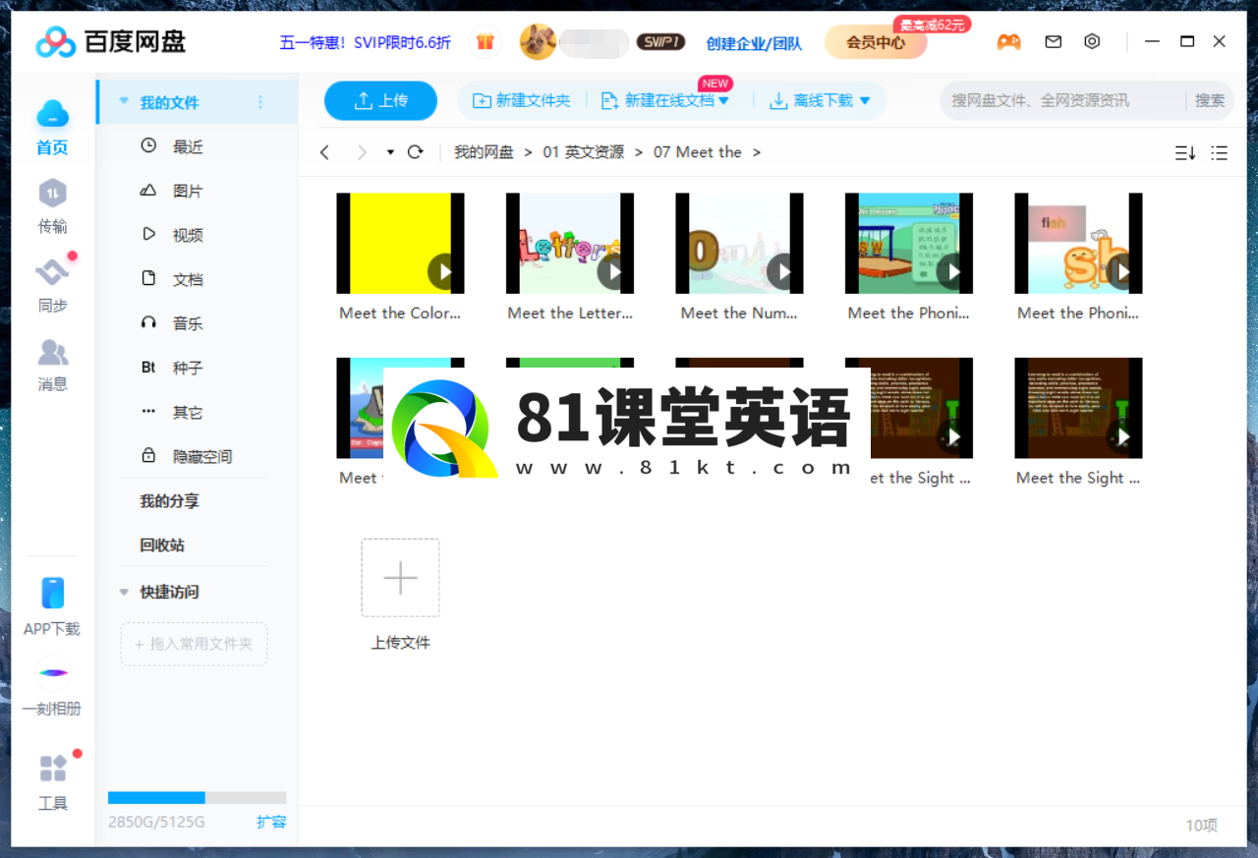Go to 我的网盘 breadcrumb
This screenshot has height=858, width=1258.
coord(484,152)
